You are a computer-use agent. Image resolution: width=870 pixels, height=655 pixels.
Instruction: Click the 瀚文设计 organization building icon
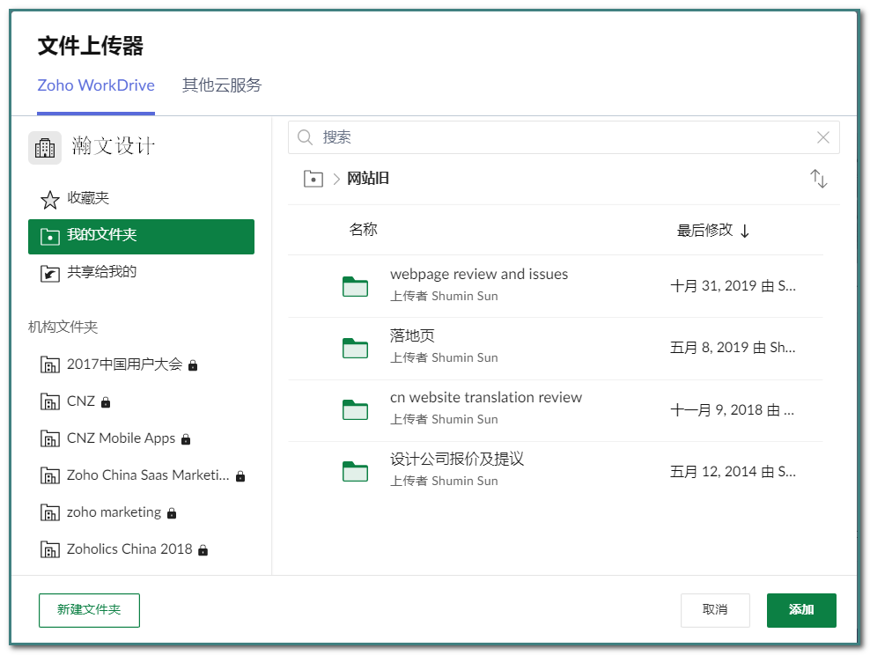(x=45, y=147)
